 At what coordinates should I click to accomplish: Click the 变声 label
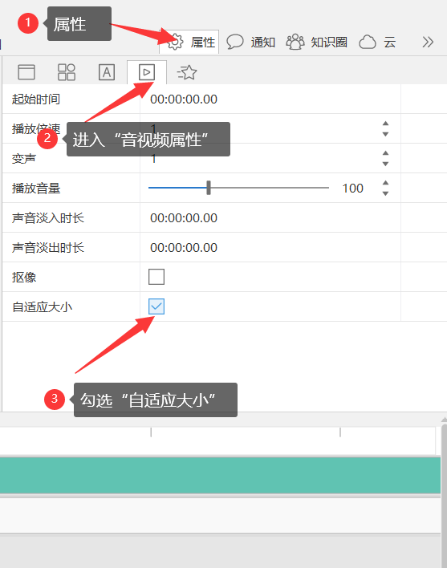point(24,158)
